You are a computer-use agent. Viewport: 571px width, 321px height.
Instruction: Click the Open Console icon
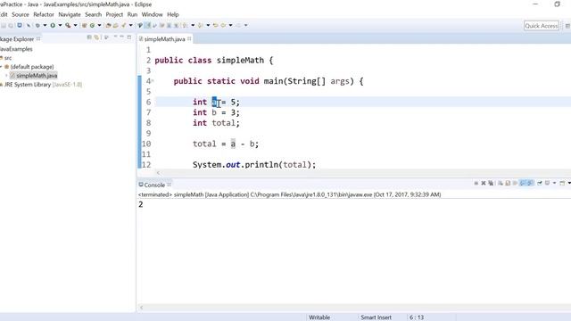pyautogui.click(x=562, y=183)
